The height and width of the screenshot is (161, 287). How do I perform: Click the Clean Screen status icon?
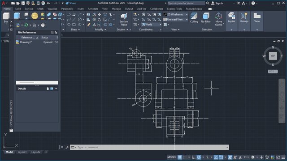point(278,157)
